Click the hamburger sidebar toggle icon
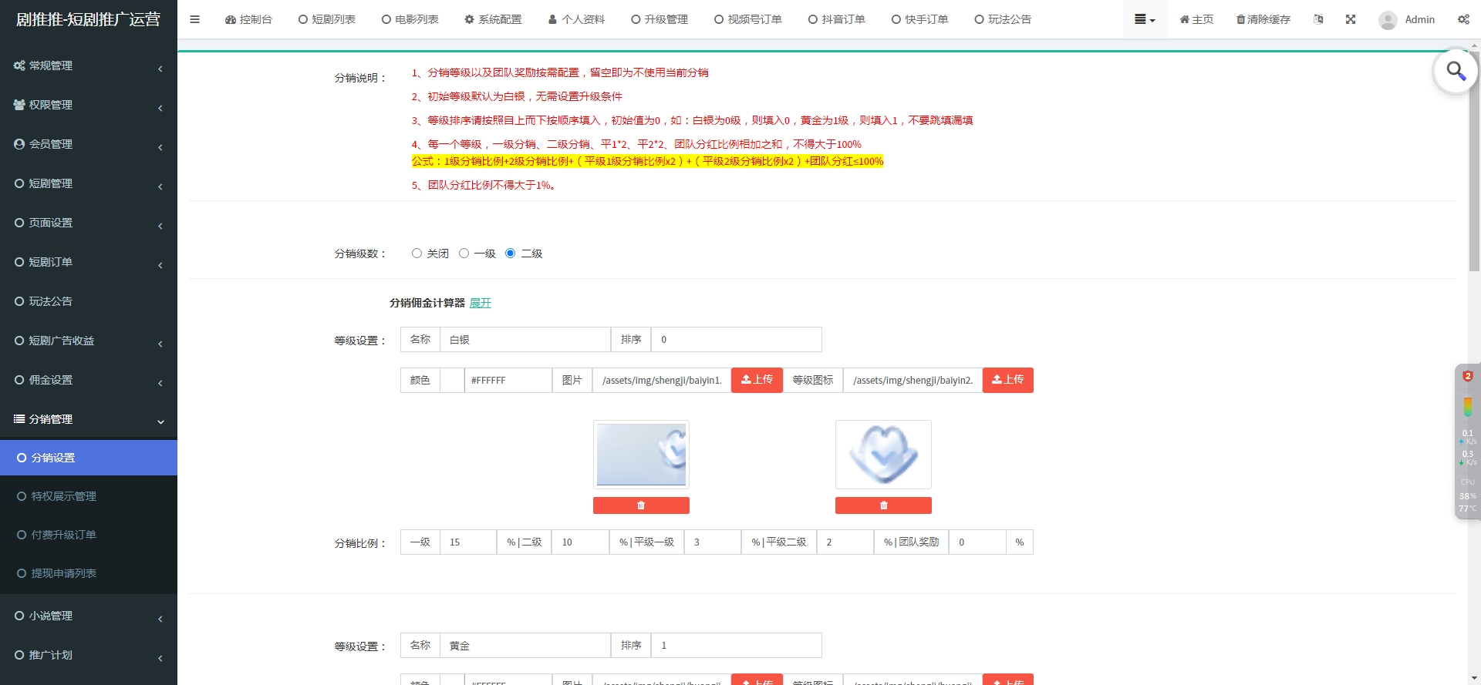 (194, 19)
